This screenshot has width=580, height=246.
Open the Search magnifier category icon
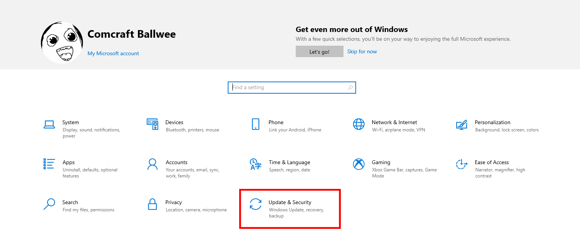(x=49, y=204)
